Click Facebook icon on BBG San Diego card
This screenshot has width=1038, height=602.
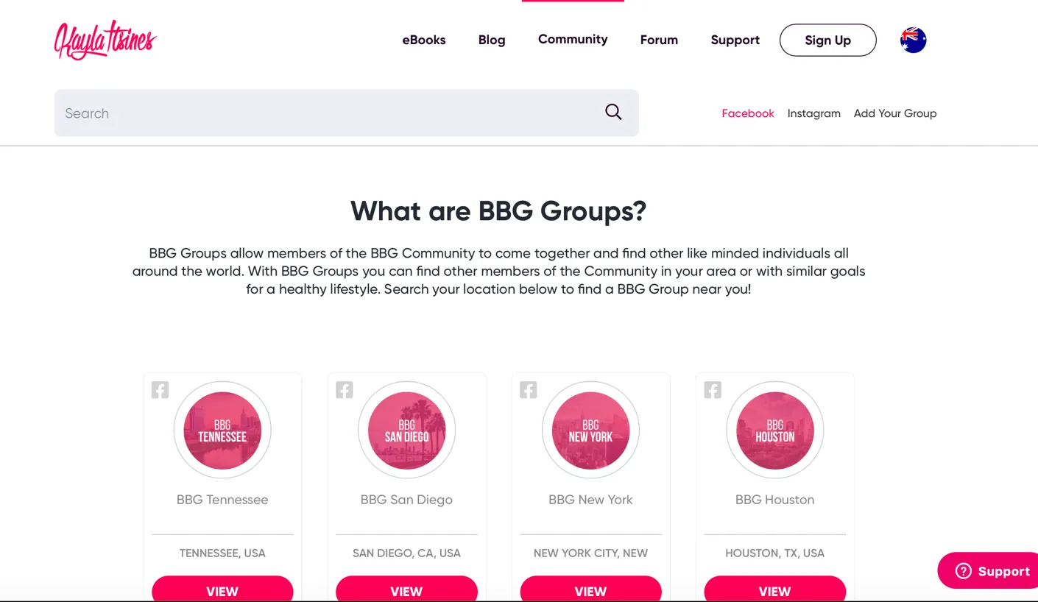click(344, 390)
